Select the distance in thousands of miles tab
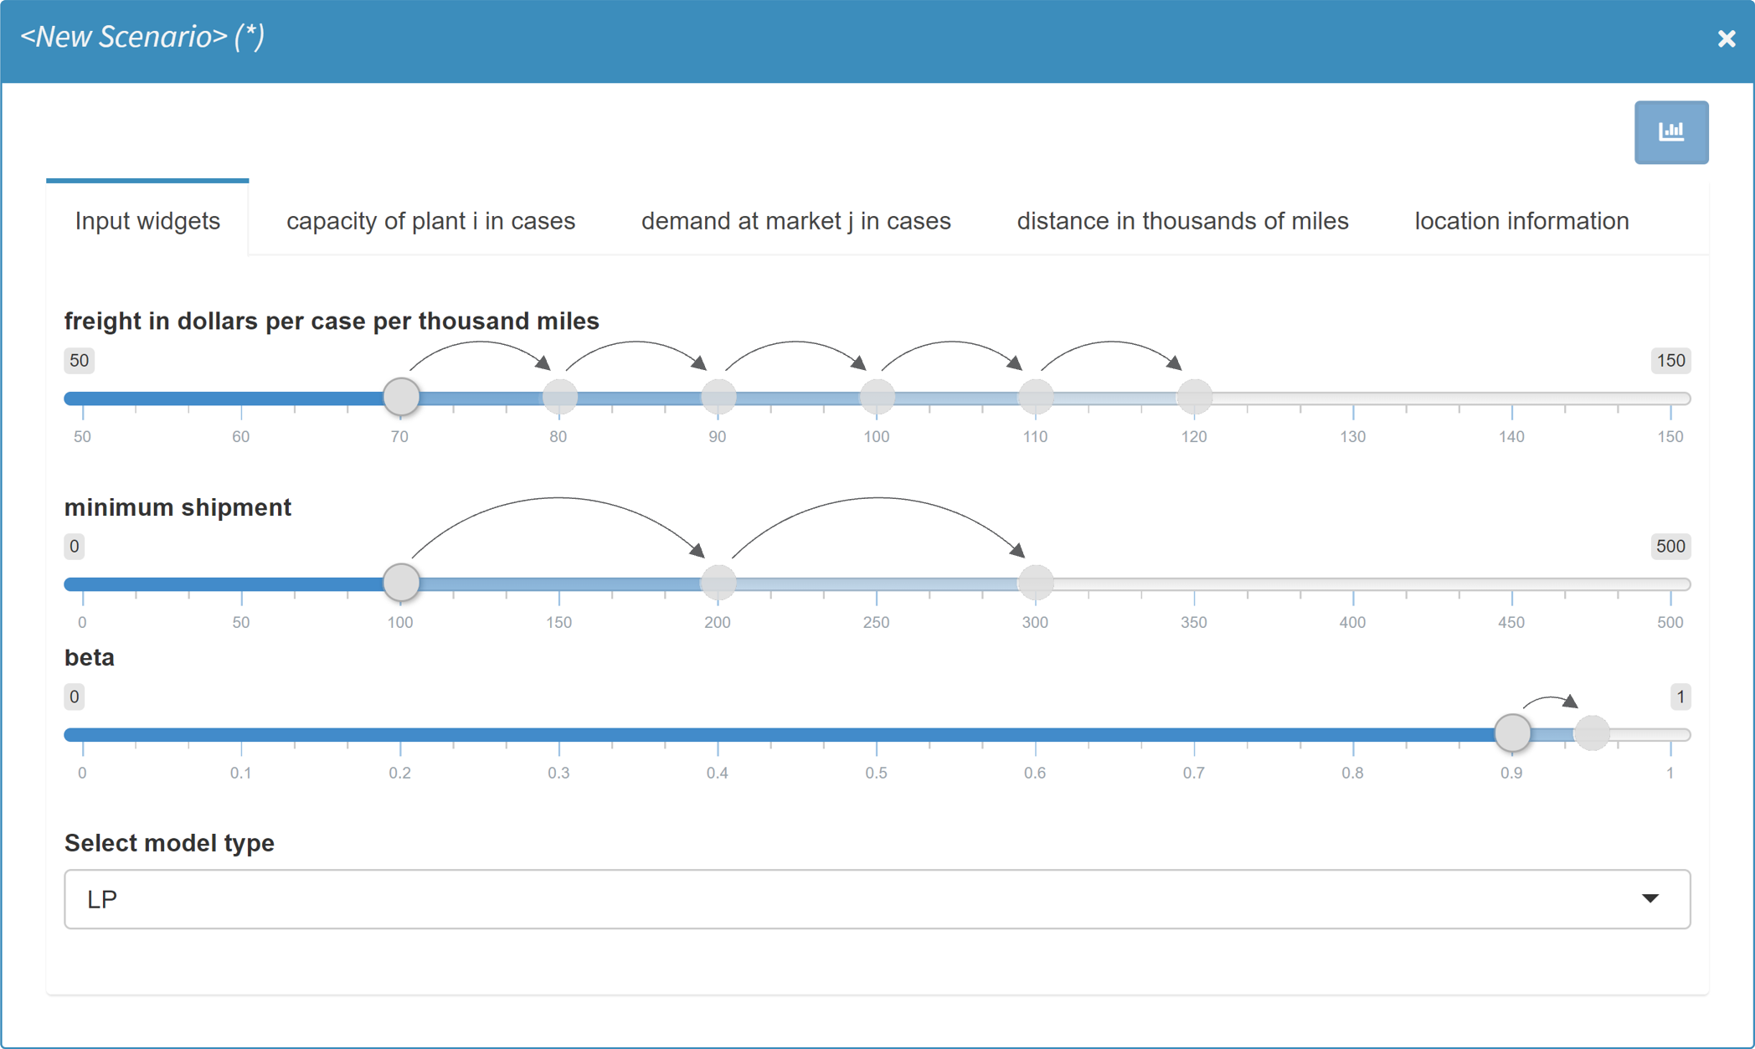The width and height of the screenshot is (1755, 1049). (x=1182, y=220)
